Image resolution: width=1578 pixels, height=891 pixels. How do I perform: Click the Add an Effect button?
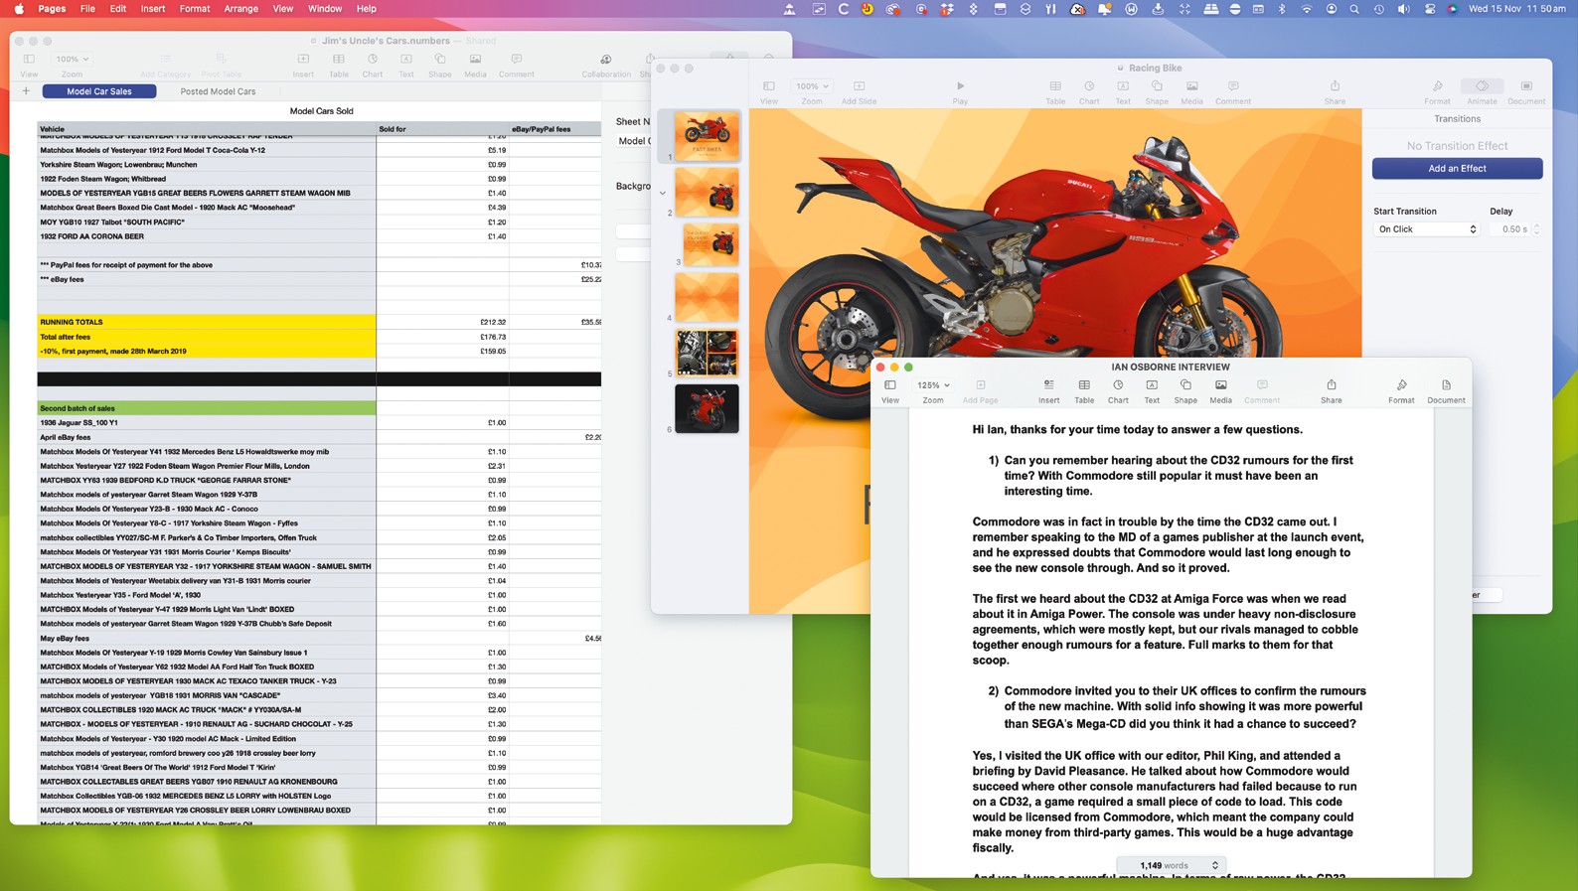click(x=1457, y=169)
